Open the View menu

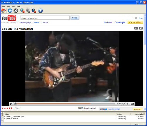point(14,6)
